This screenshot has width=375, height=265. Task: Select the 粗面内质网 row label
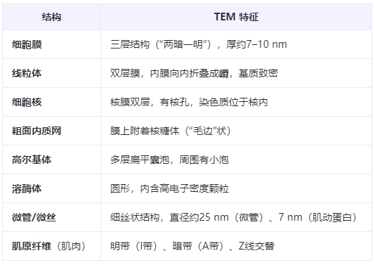point(37,131)
